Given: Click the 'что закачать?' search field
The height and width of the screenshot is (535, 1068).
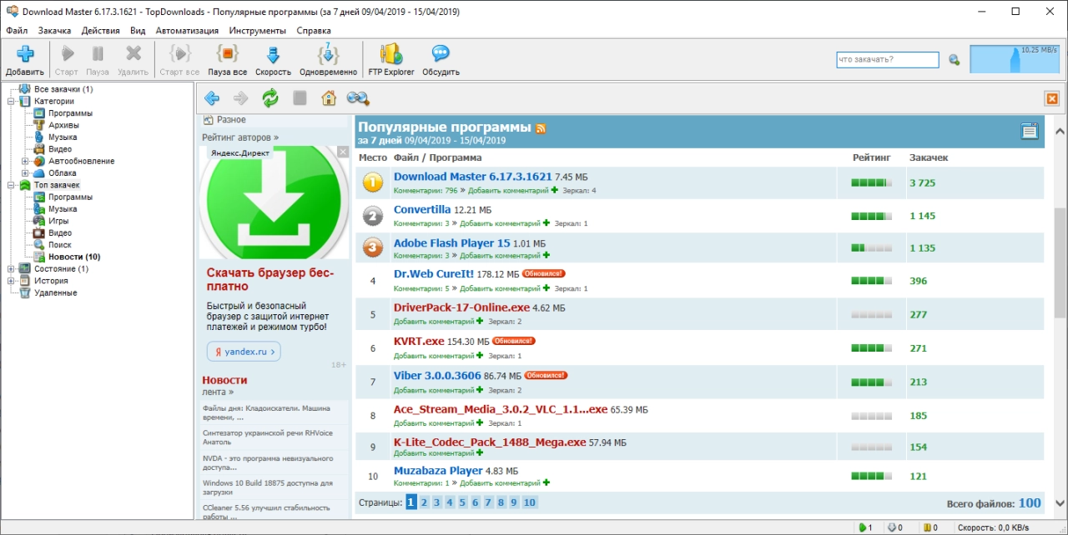Looking at the screenshot, I should point(888,60).
